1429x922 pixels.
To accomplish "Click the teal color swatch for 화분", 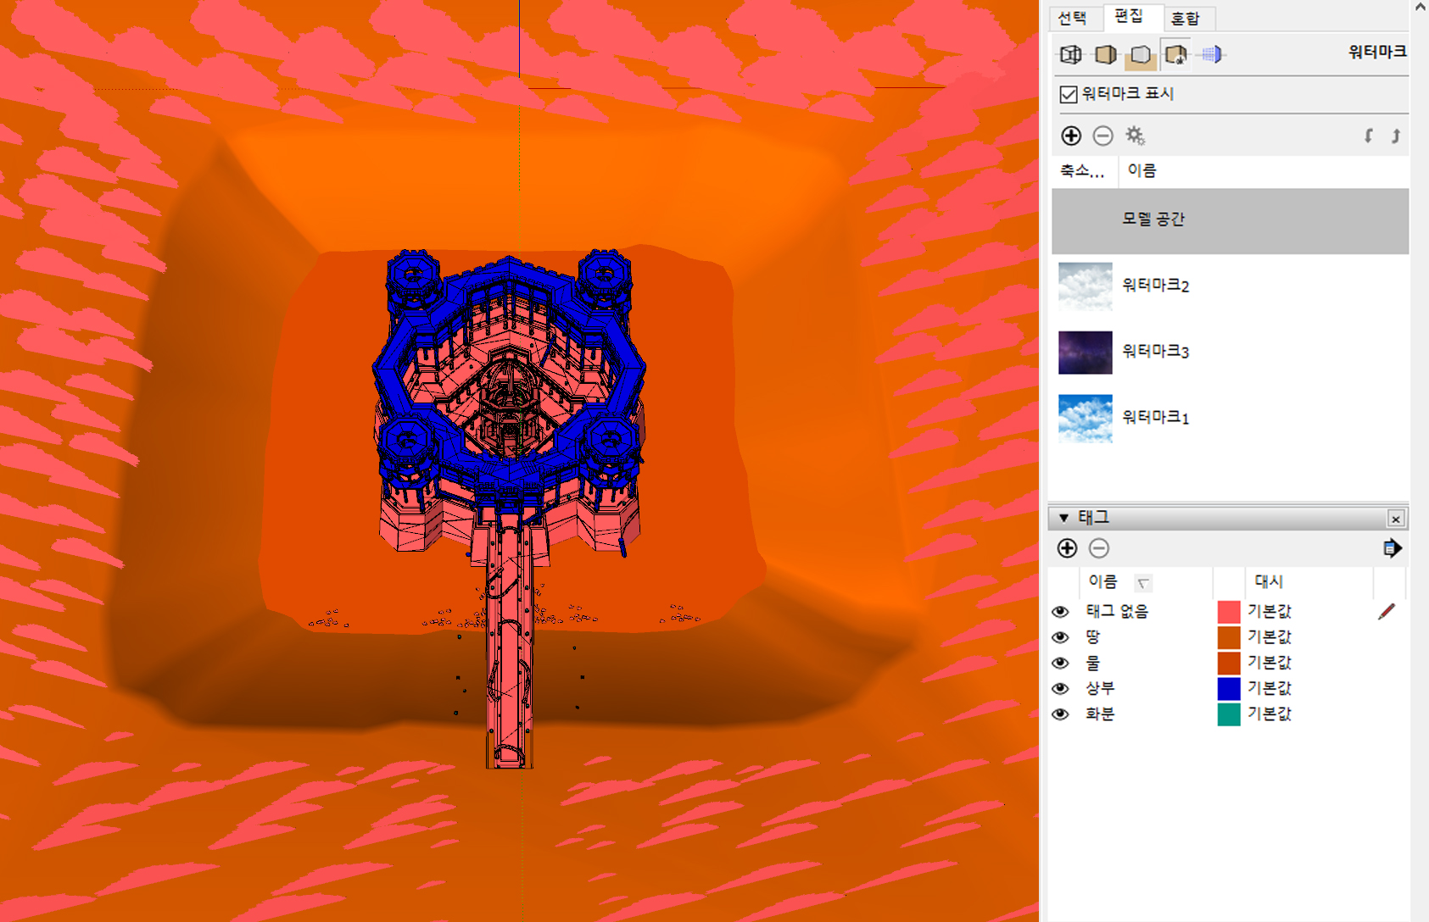I will click(x=1229, y=714).
